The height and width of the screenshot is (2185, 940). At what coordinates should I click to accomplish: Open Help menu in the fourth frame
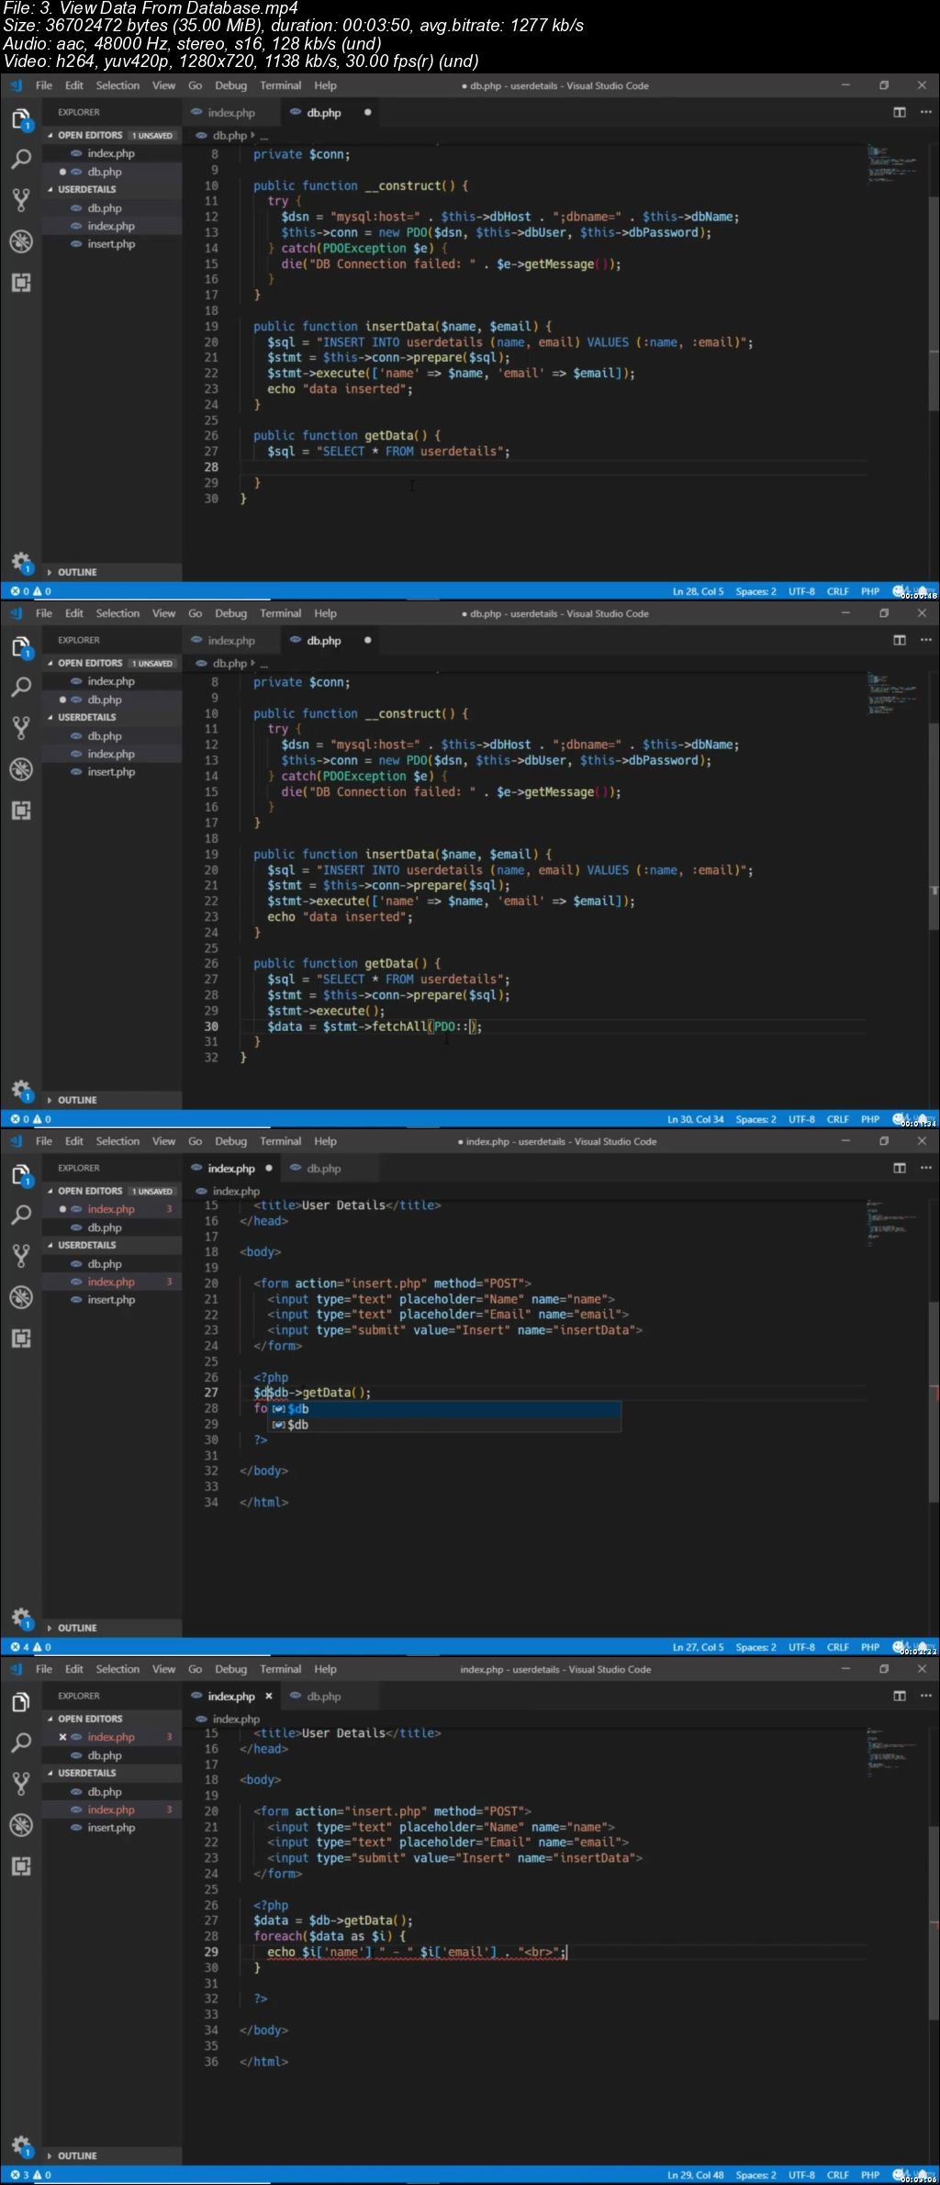[325, 1669]
